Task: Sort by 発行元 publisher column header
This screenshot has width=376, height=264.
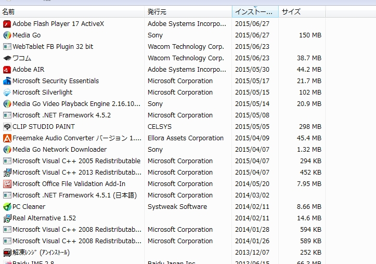Action: [187, 11]
